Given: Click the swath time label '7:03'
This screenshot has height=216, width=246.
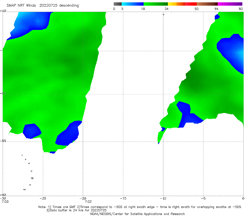Looking at the screenshot, I should click(5, 202).
